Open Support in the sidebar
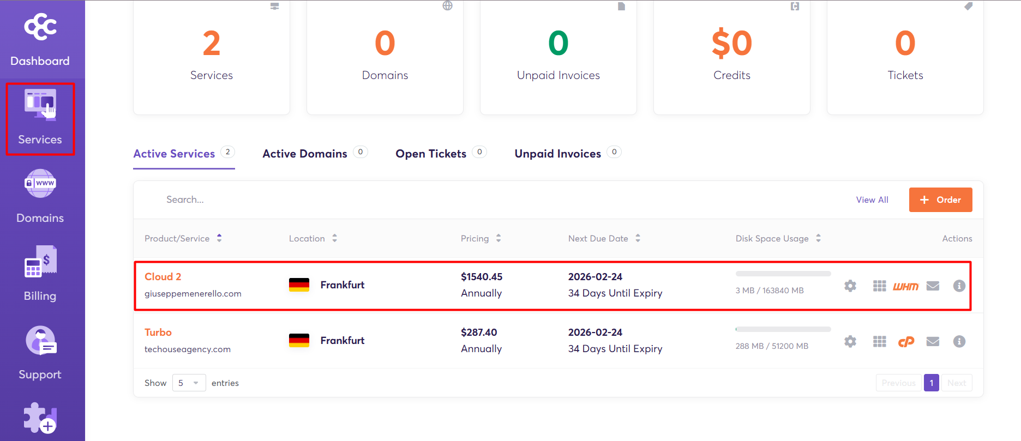 tap(40, 353)
